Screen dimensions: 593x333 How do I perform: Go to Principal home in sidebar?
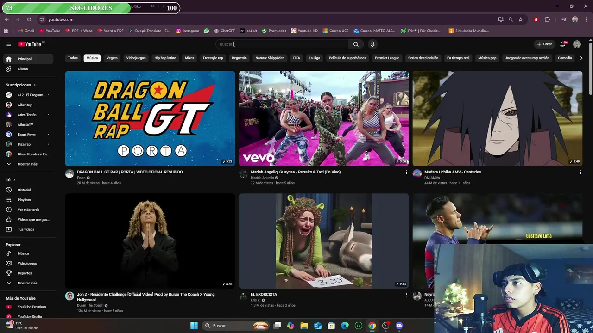28,59
